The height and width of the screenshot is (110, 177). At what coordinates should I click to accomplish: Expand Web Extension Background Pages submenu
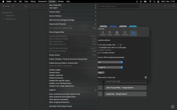[73, 20]
